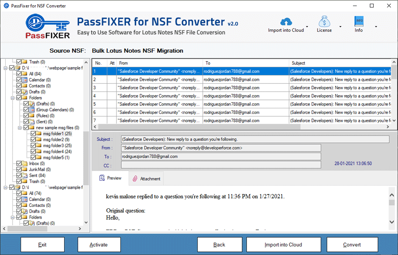398x255 pixels.
Task: Click the Inbox (0) folder icon
Action: coord(25,163)
